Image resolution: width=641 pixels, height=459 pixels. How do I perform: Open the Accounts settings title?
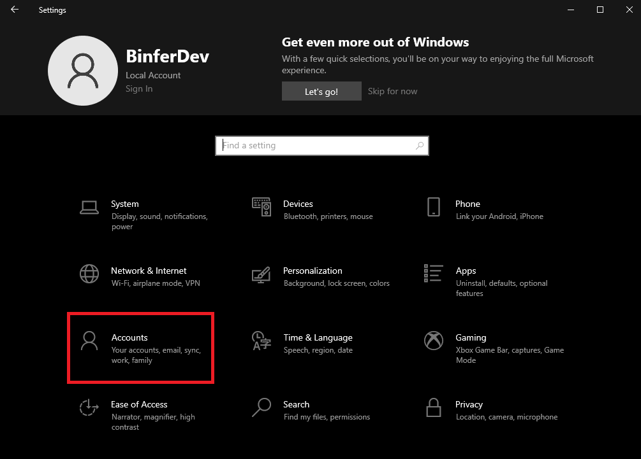129,338
